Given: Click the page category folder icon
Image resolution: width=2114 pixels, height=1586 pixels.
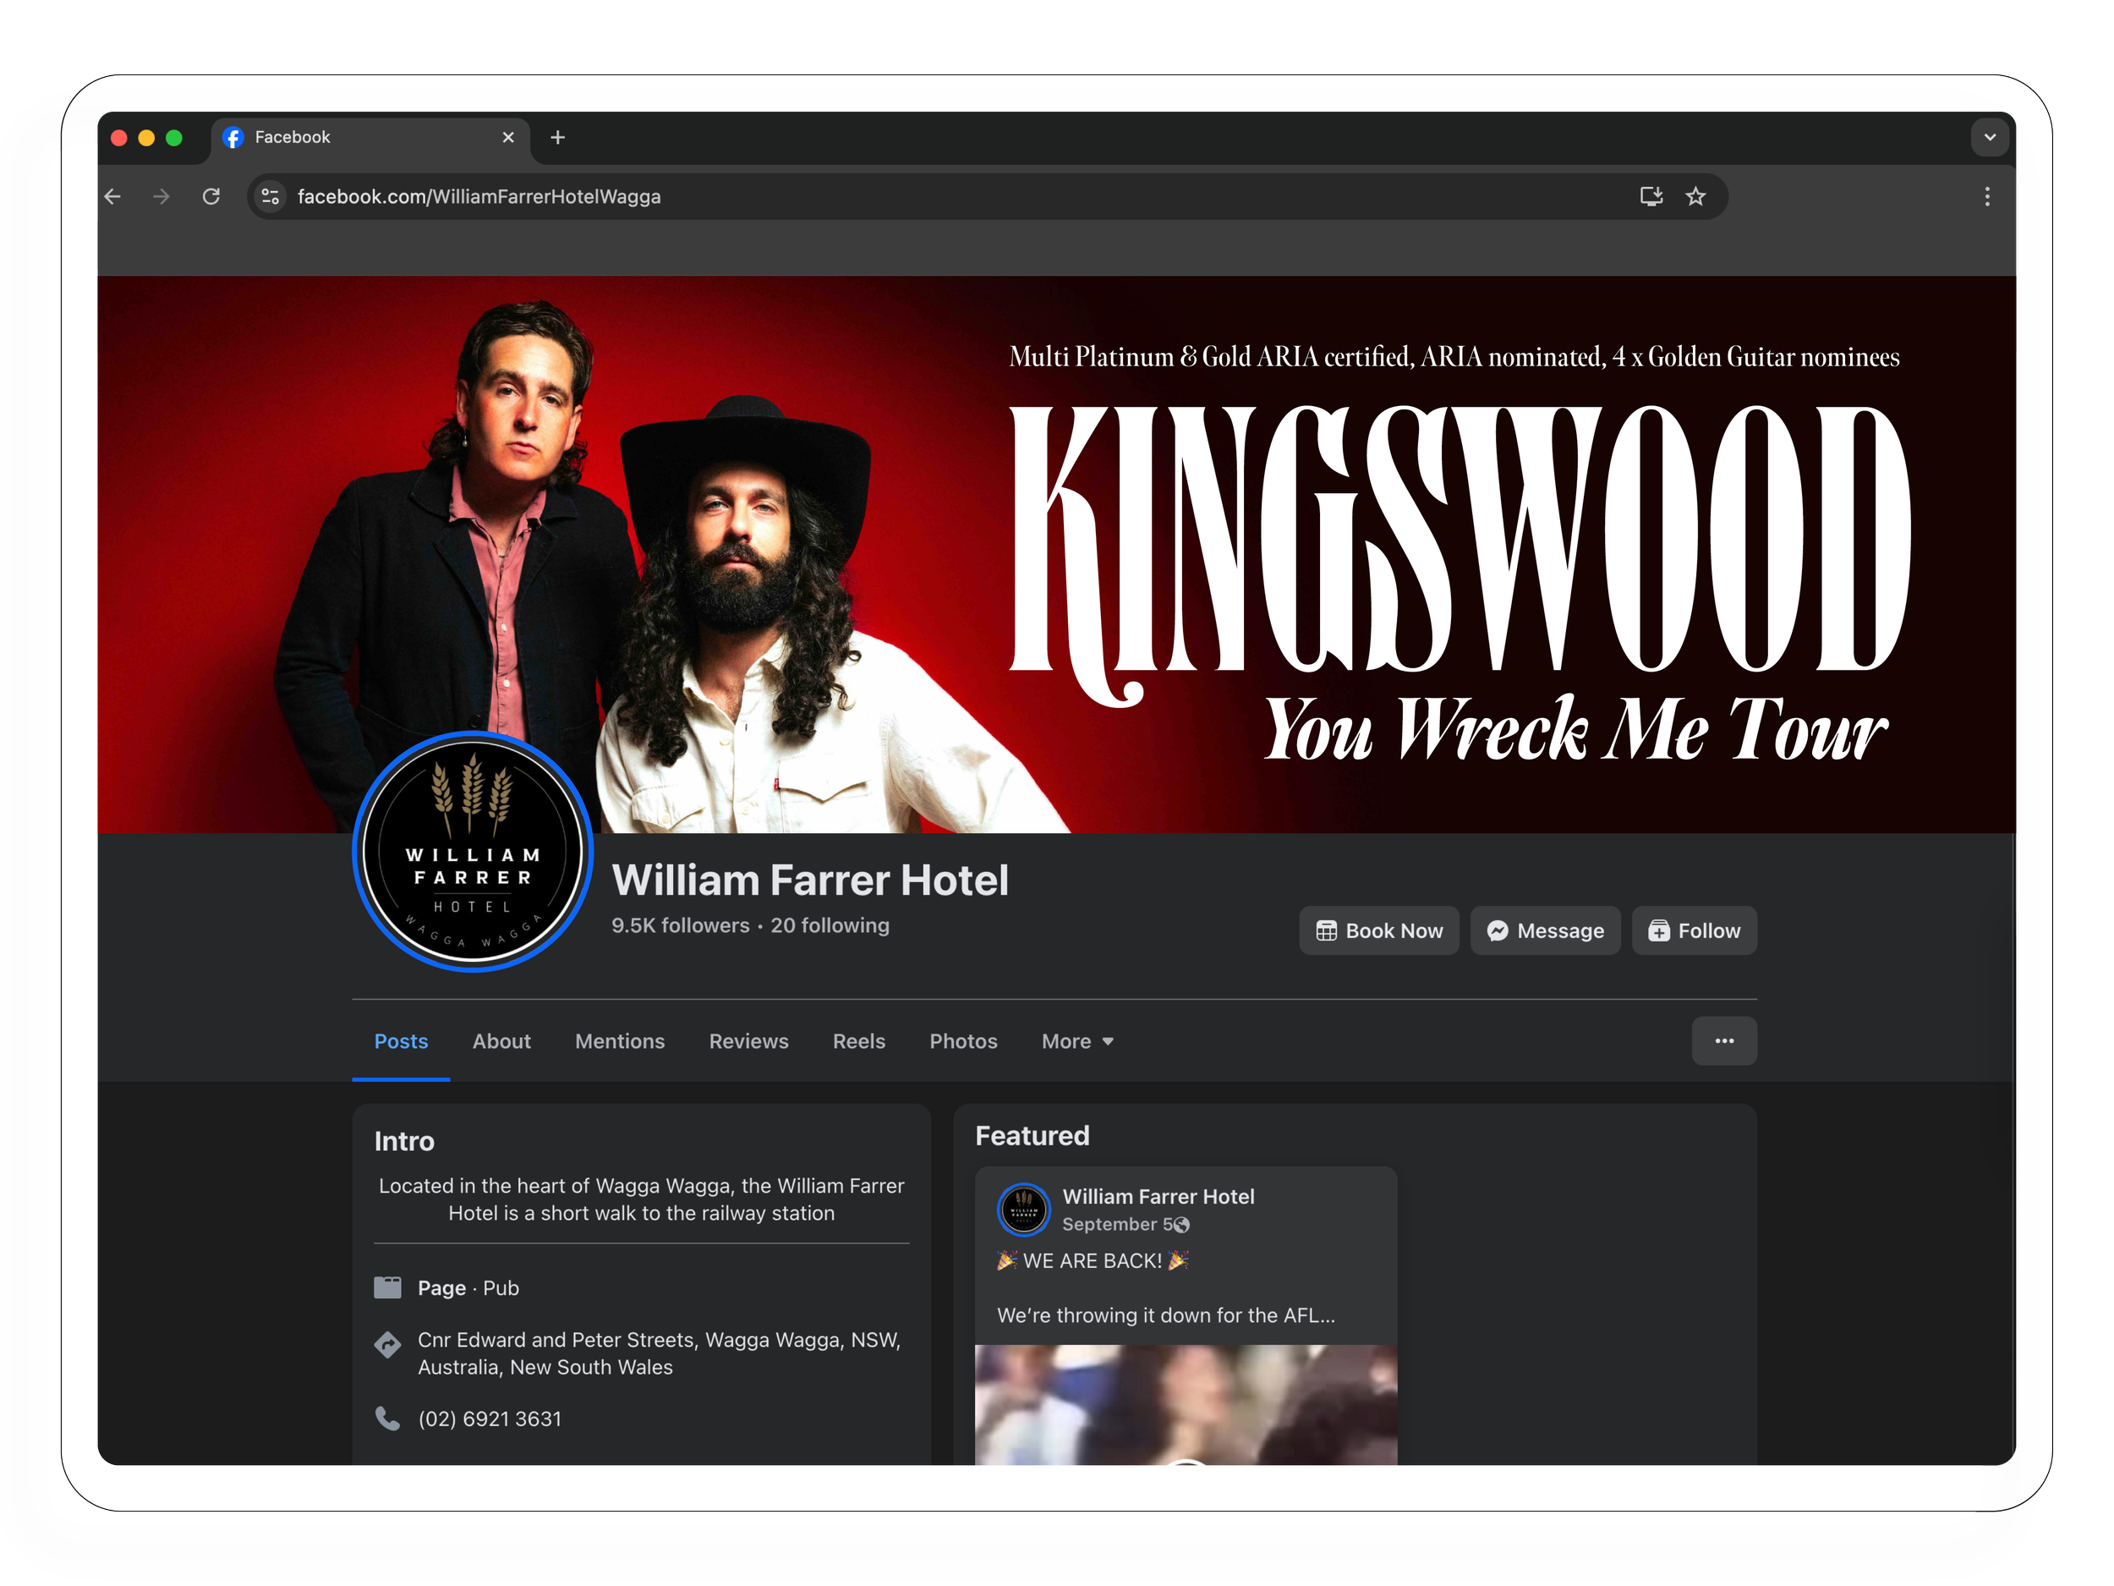Looking at the screenshot, I should pos(387,1287).
